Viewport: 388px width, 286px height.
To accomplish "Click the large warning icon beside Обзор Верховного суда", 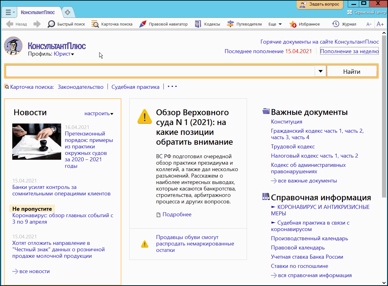I will 145,116.
